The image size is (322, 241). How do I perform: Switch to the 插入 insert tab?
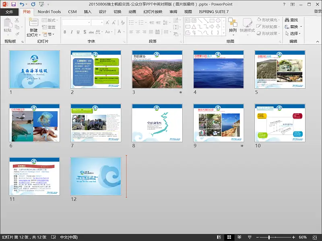pyautogui.click(x=88, y=12)
